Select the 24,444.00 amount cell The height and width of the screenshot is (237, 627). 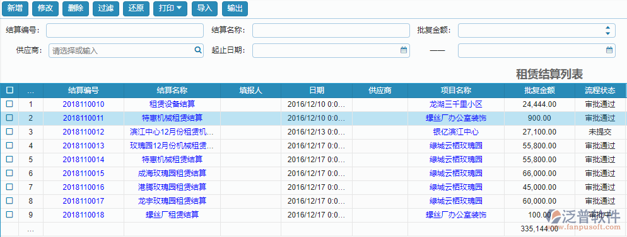click(x=540, y=104)
